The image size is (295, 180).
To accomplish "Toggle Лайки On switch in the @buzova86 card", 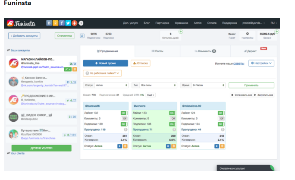I will point(124,113).
